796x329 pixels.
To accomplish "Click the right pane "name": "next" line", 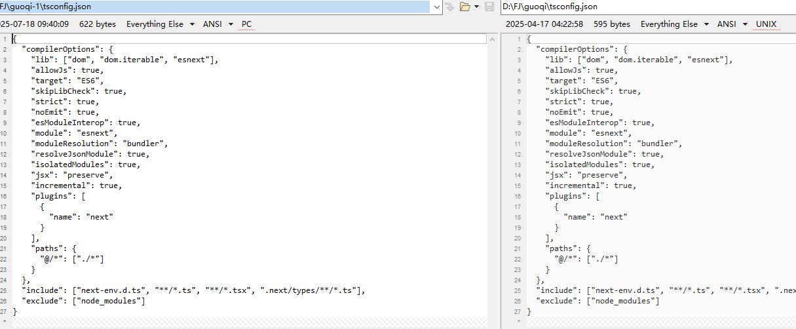I will (x=596, y=217).
